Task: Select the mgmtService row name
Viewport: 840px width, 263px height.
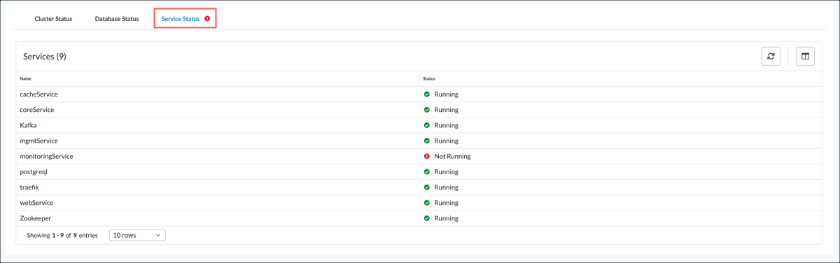Action: pyautogui.click(x=39, y=141)
